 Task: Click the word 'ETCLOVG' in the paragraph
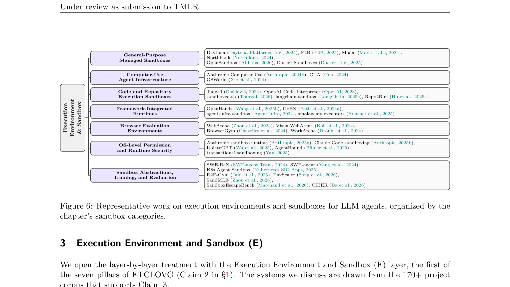tap(153, 275)
